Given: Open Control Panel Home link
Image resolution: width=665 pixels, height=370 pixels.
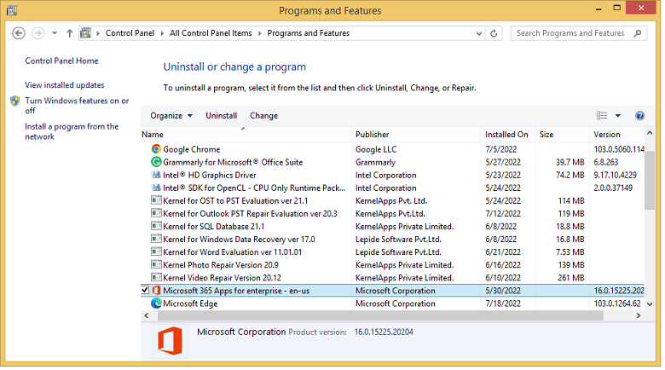Looking at the screenshot, I should 61,61.
